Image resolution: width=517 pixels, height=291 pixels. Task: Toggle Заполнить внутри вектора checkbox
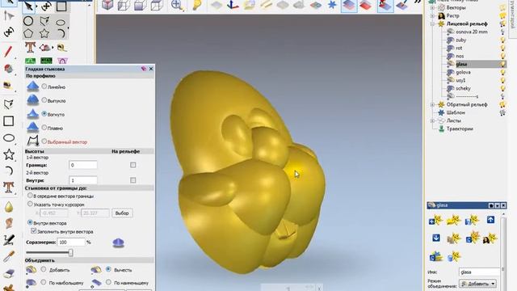pyautogui.click(x=34, y=231)
